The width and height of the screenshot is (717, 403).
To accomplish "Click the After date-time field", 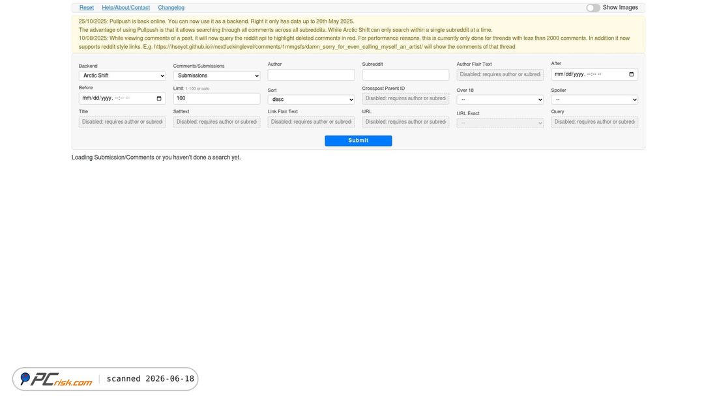I will 594,74.
